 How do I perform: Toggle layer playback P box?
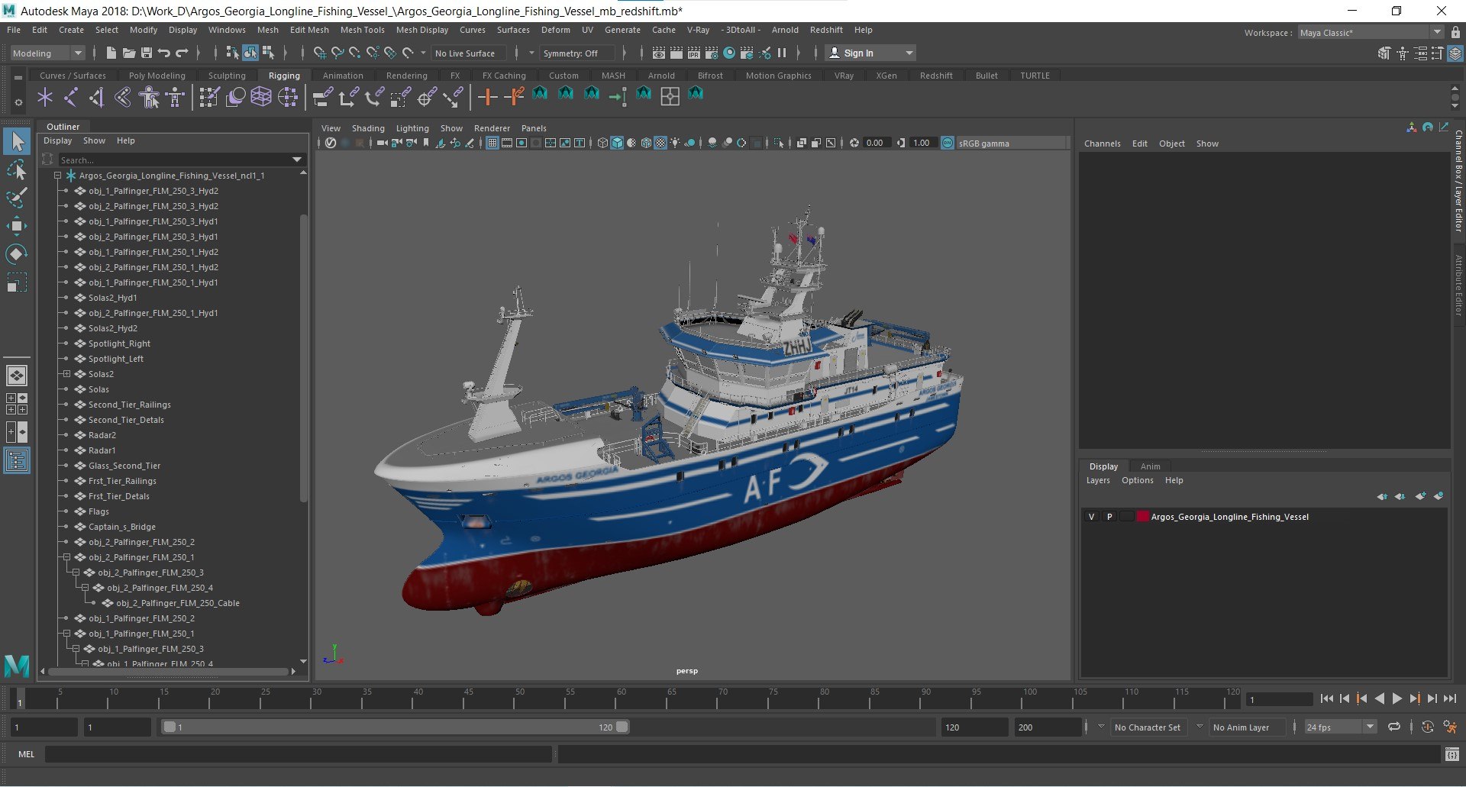1109,517
